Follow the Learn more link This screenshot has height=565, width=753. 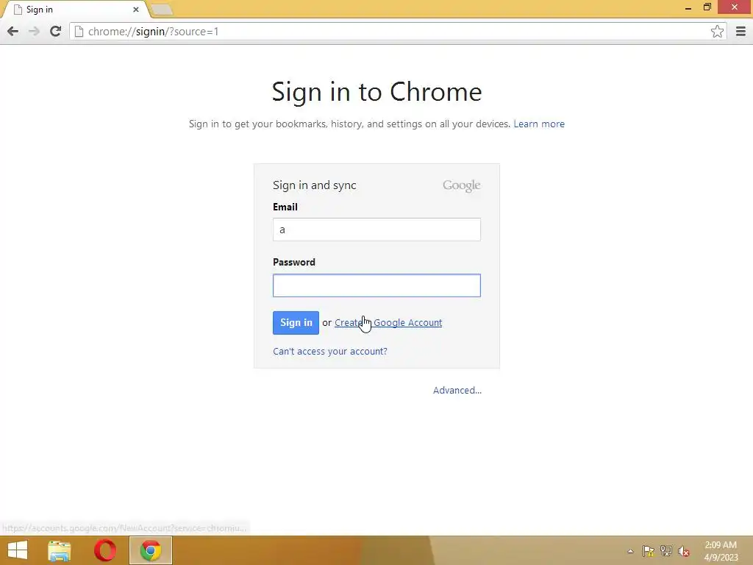539,124
